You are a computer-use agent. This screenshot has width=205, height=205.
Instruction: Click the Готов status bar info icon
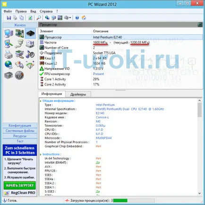pos(5,200)
